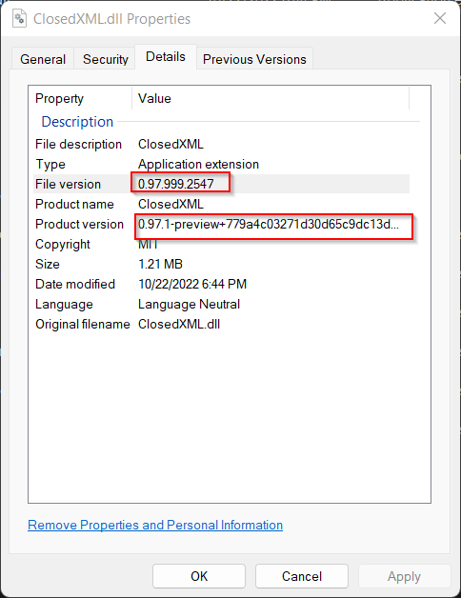Select the File description row
This screenshot has height=598, width=461.
pyautogui.click(x=221, y=144)
